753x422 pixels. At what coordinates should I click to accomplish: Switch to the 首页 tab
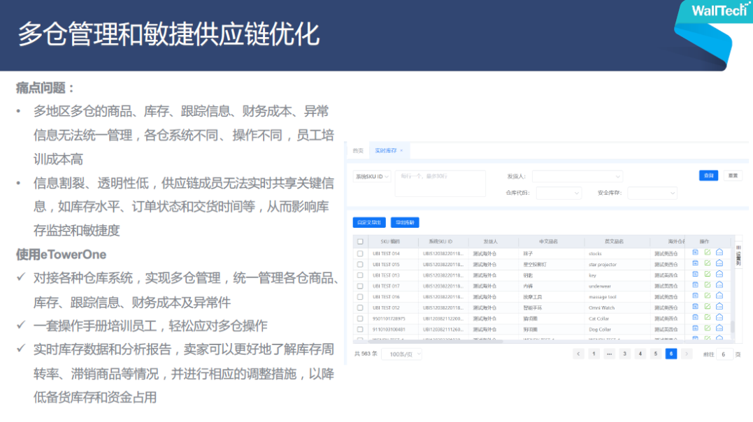tap(358, 151)
